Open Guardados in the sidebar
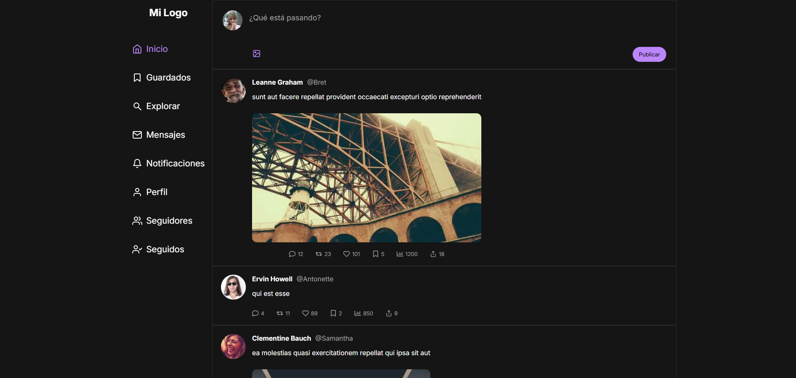Viewport: 796px width, 378px height. (162, 78)
